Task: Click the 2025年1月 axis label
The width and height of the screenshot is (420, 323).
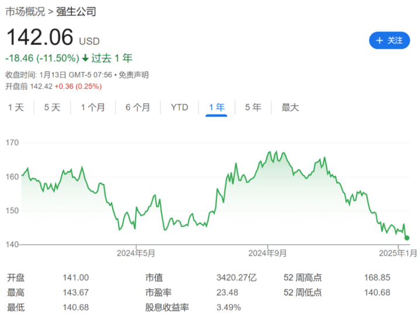Action: tap(398, 253)
